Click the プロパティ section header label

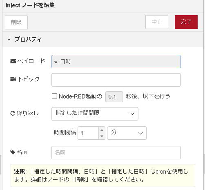pos(28,40)
